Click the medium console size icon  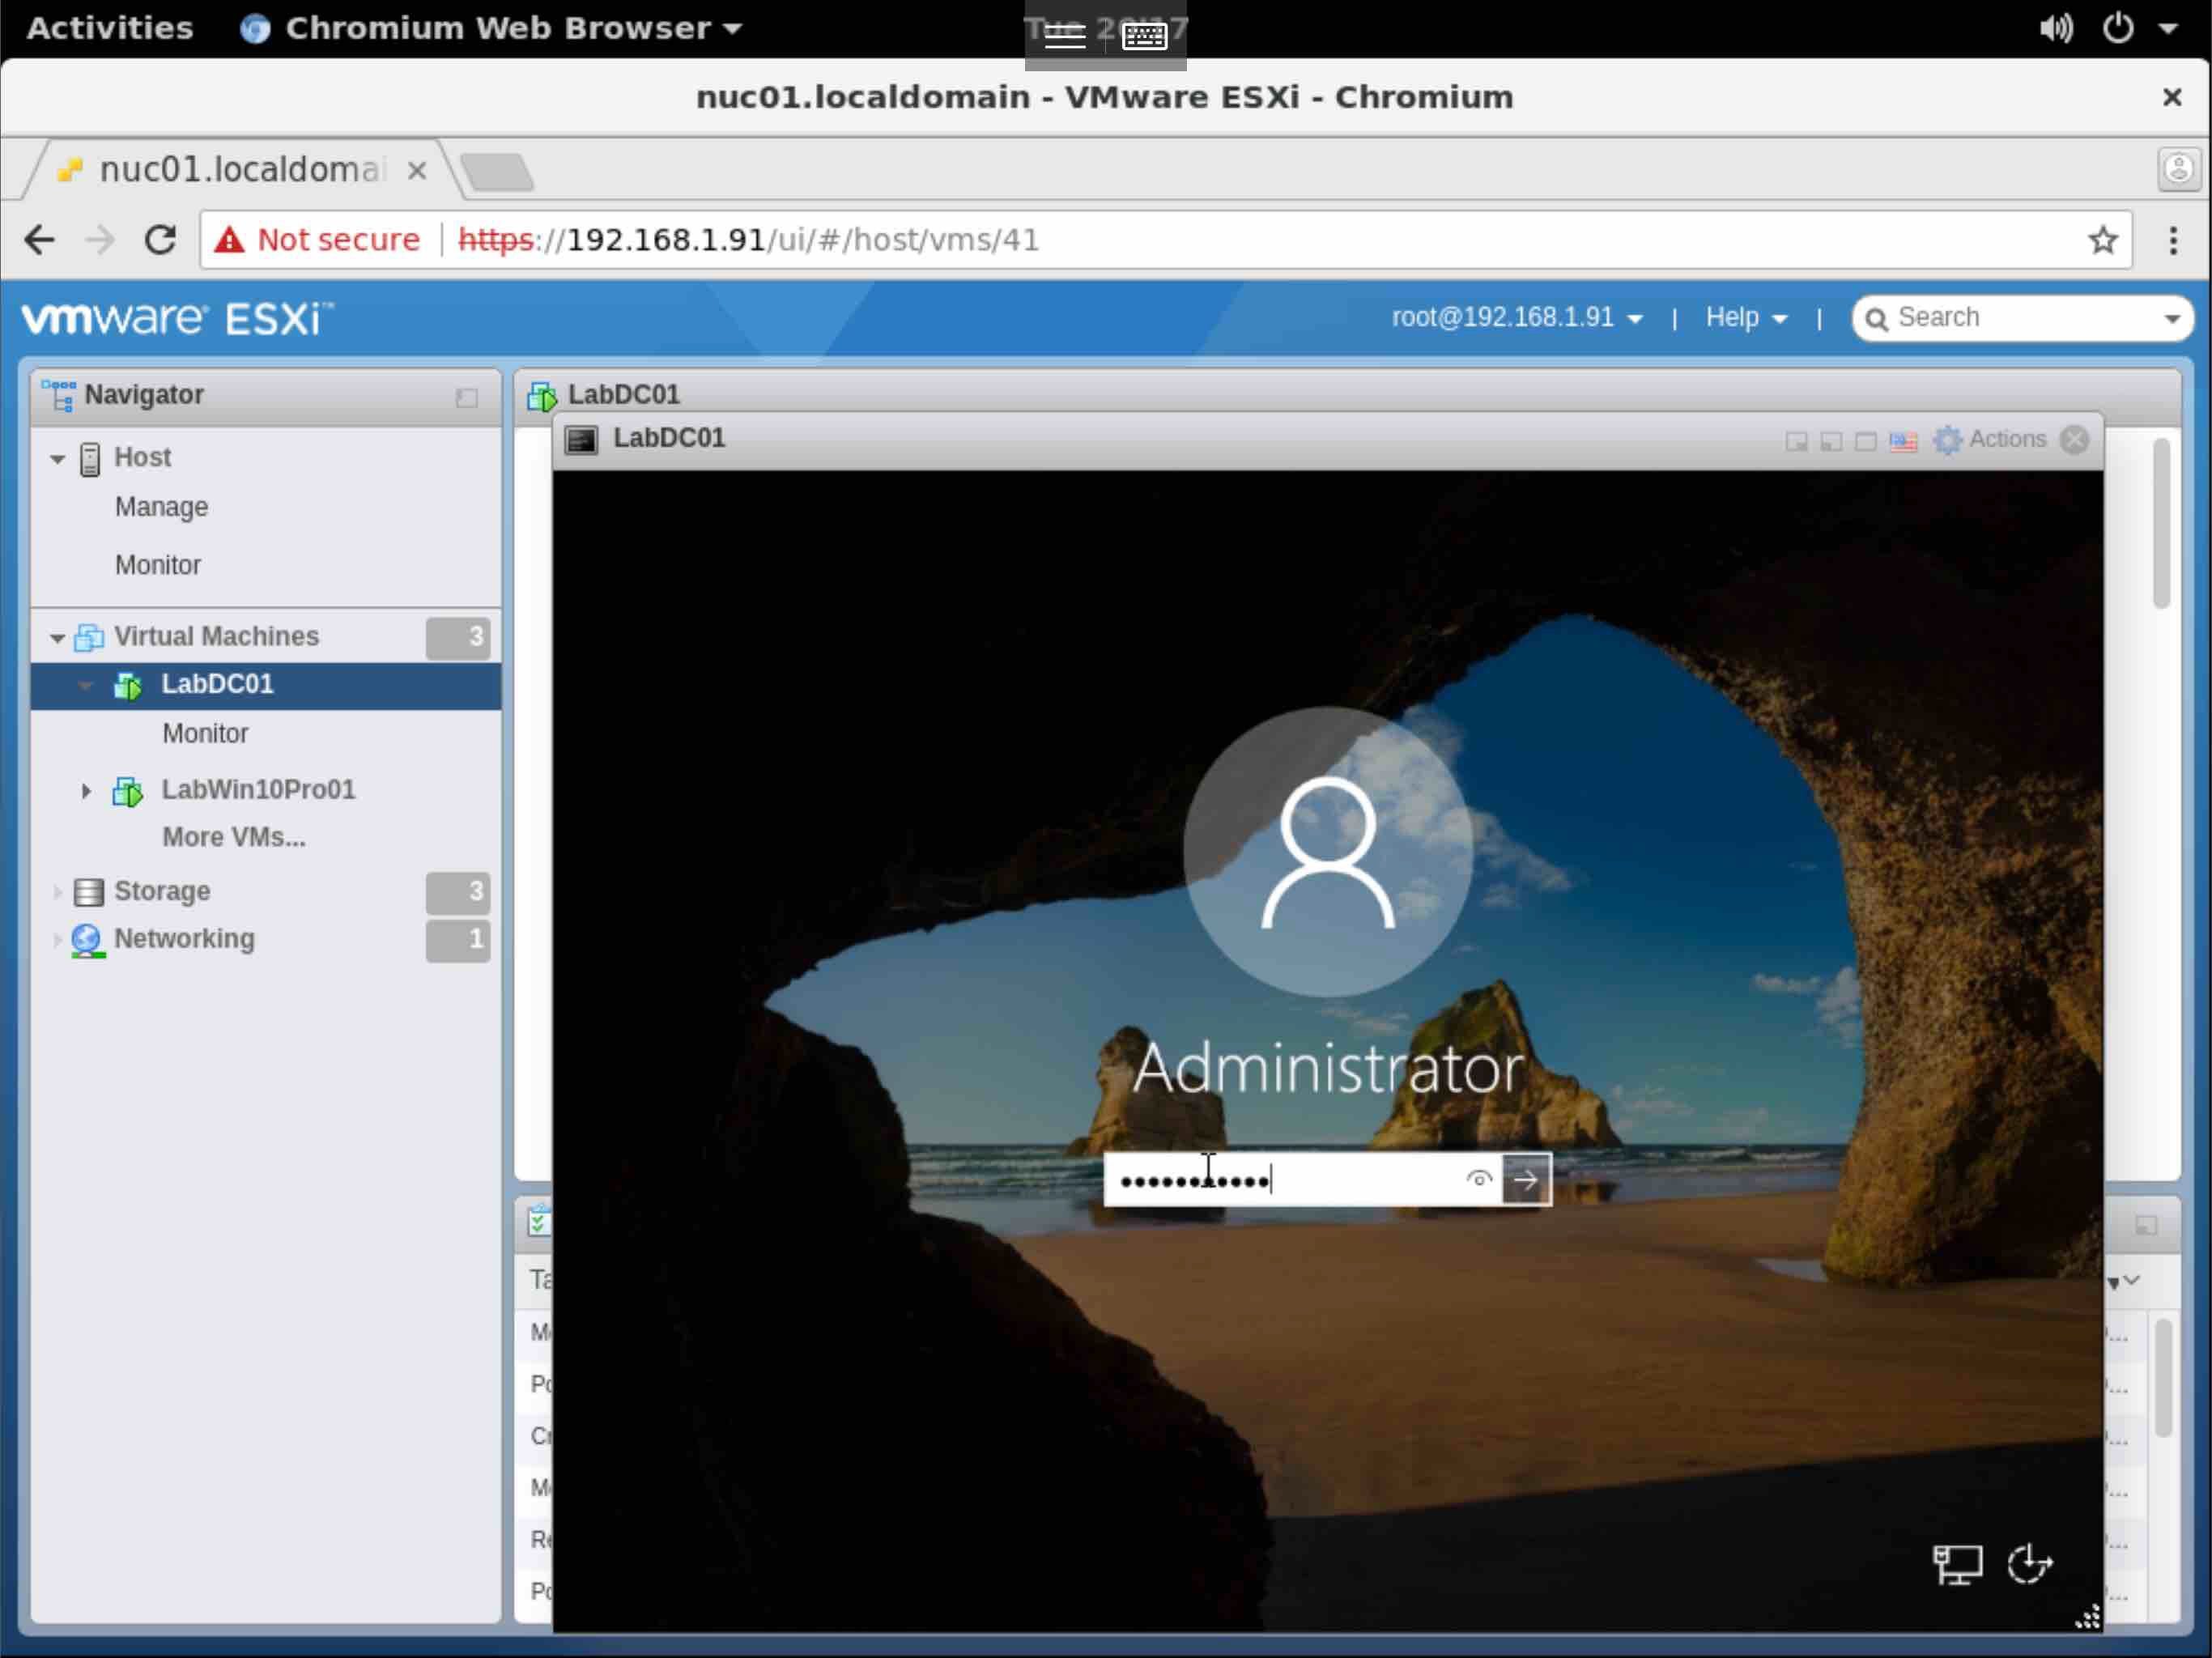pyautogui.click(x=1831, y=442)
